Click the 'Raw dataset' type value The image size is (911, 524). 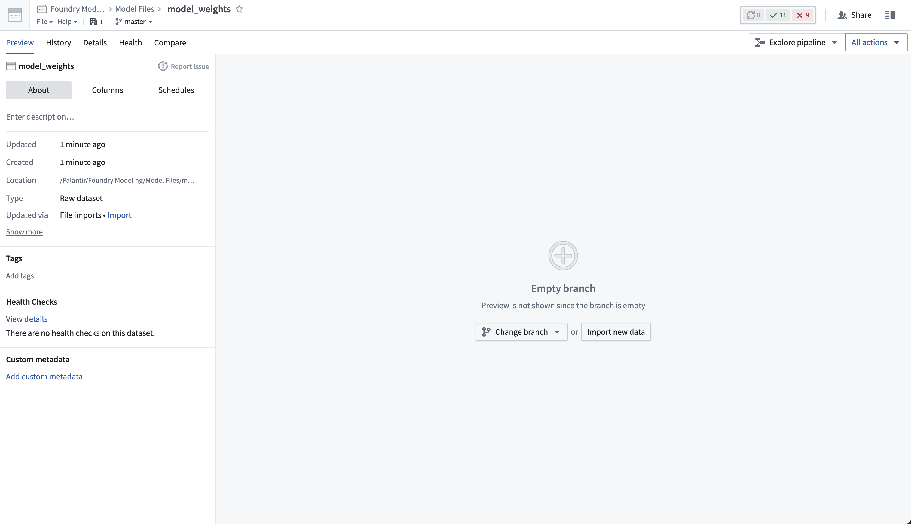[81, 198]
